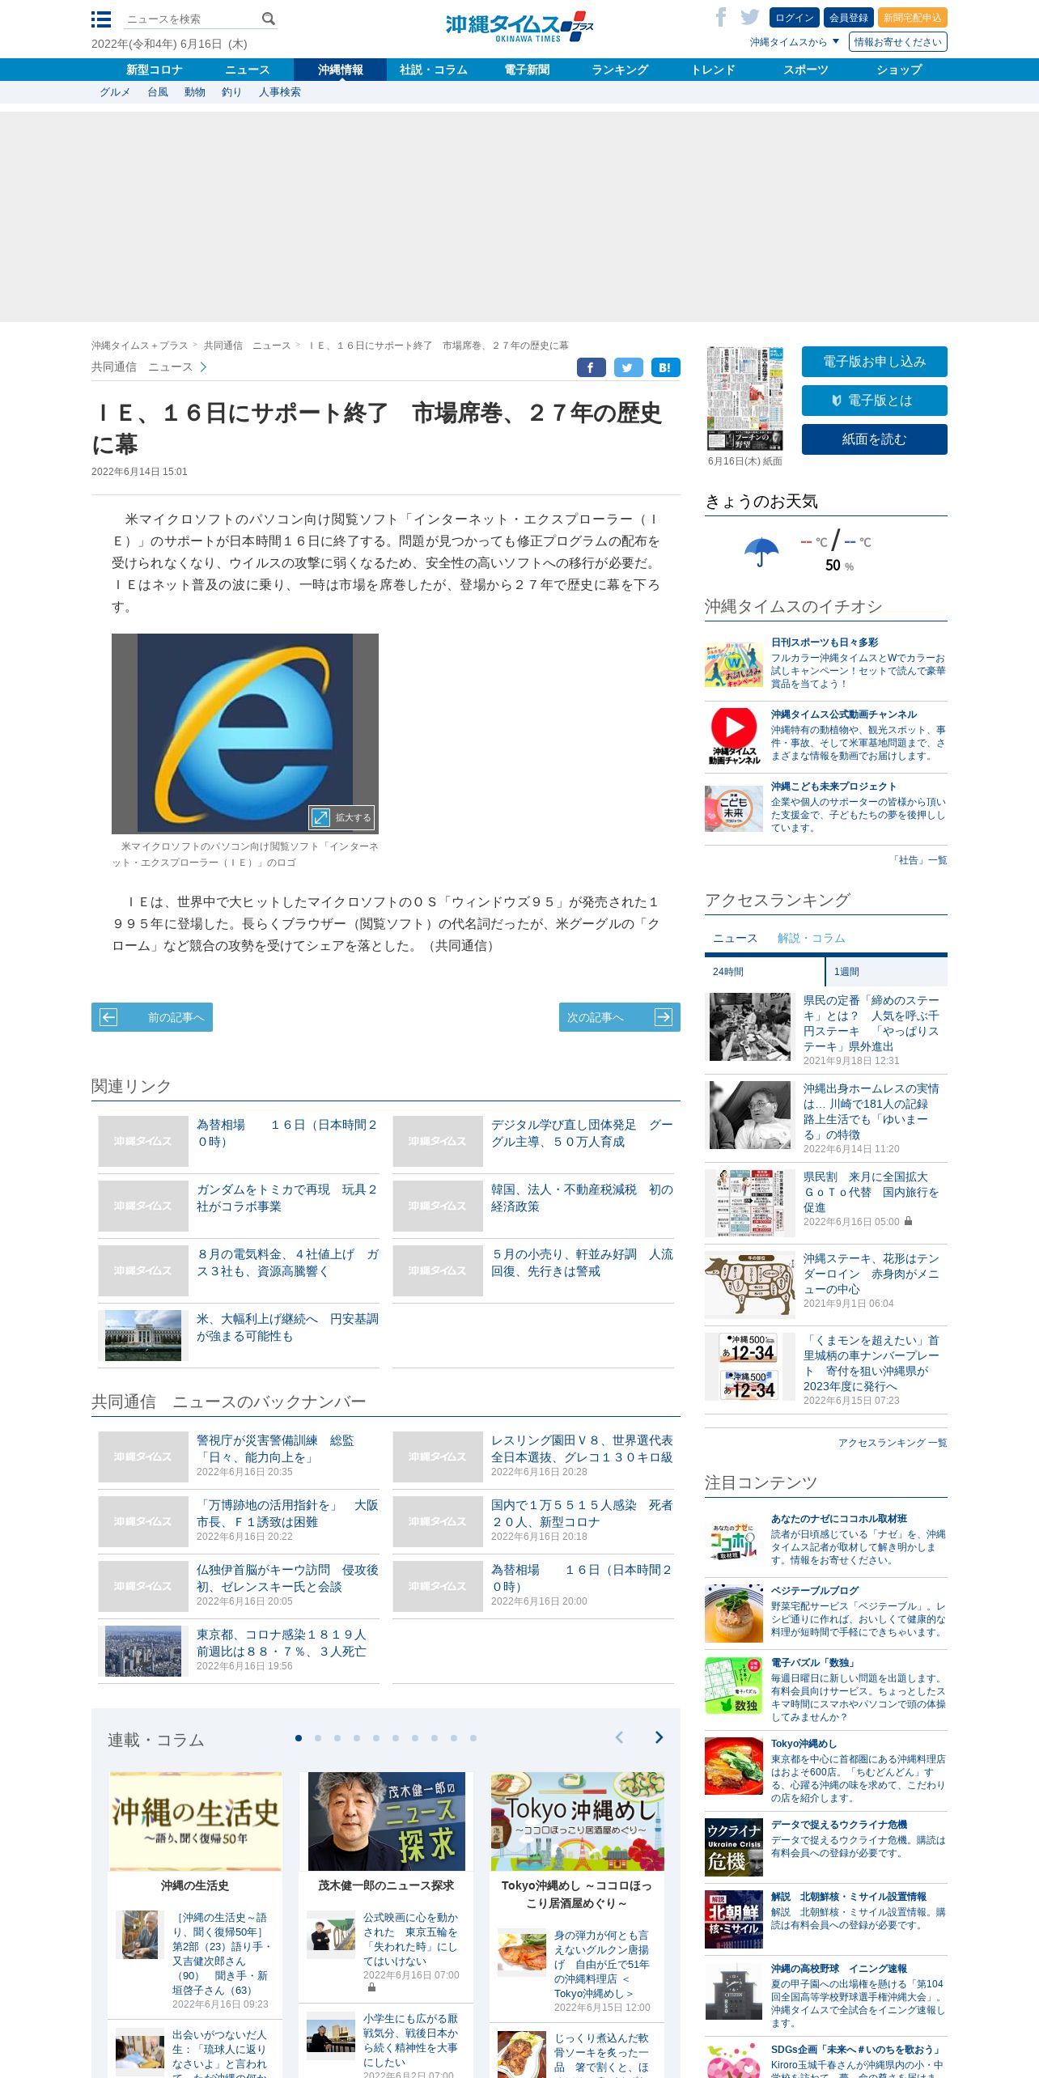Open the ガンダムをトミカで再現 related link

pos(287,1198)
